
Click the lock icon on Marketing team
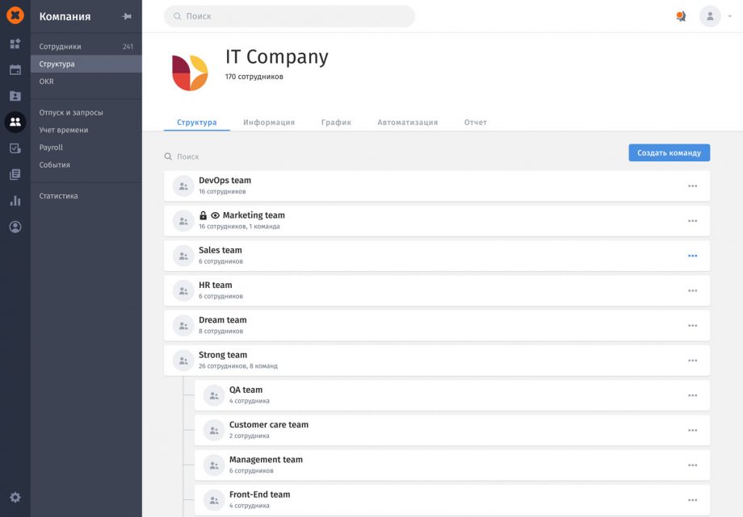204,215
